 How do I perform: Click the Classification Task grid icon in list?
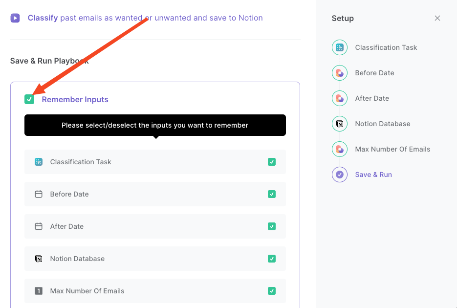(x=39, y=162)
